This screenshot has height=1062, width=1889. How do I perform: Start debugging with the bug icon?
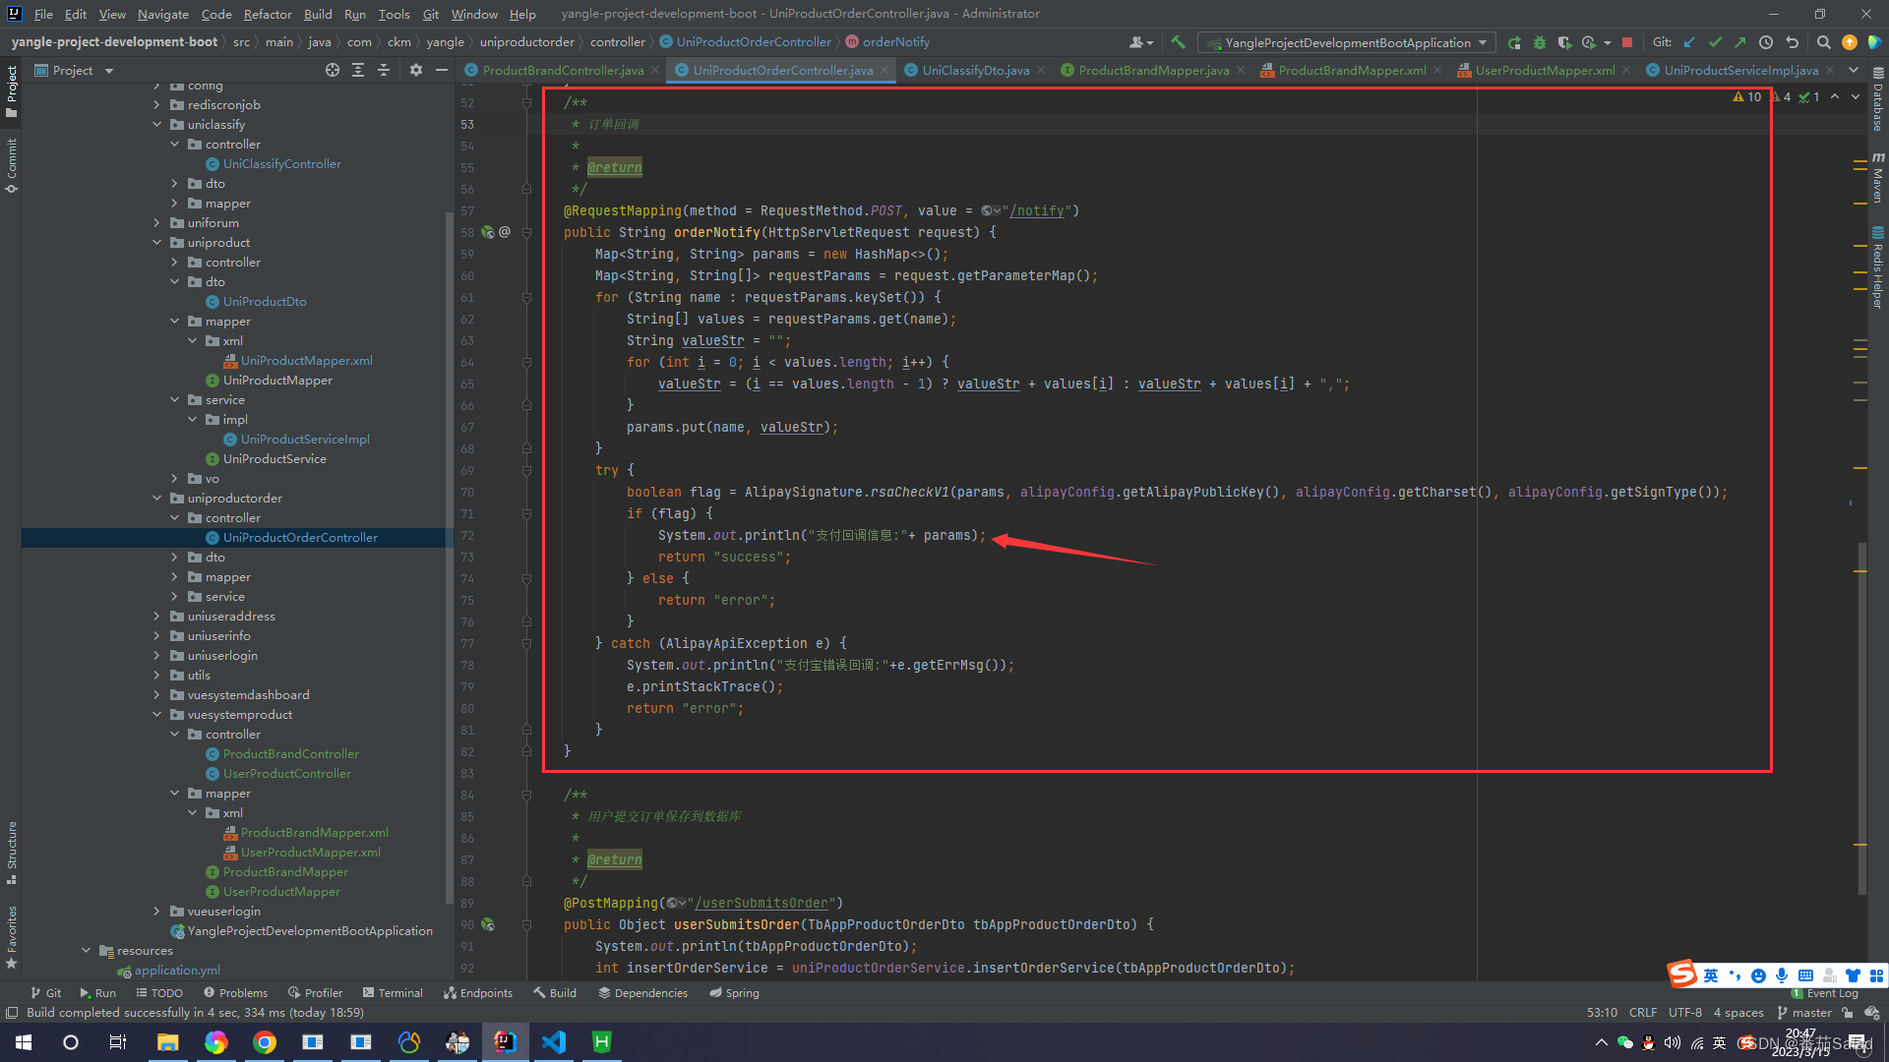[1540, 42]
